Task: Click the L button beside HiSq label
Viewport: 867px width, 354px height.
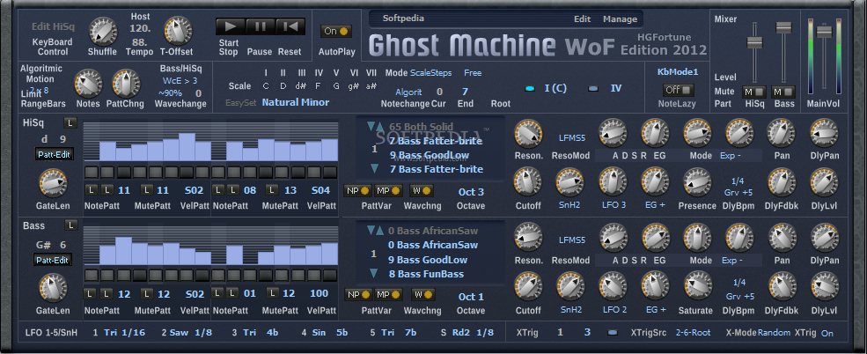Action: 70,122
